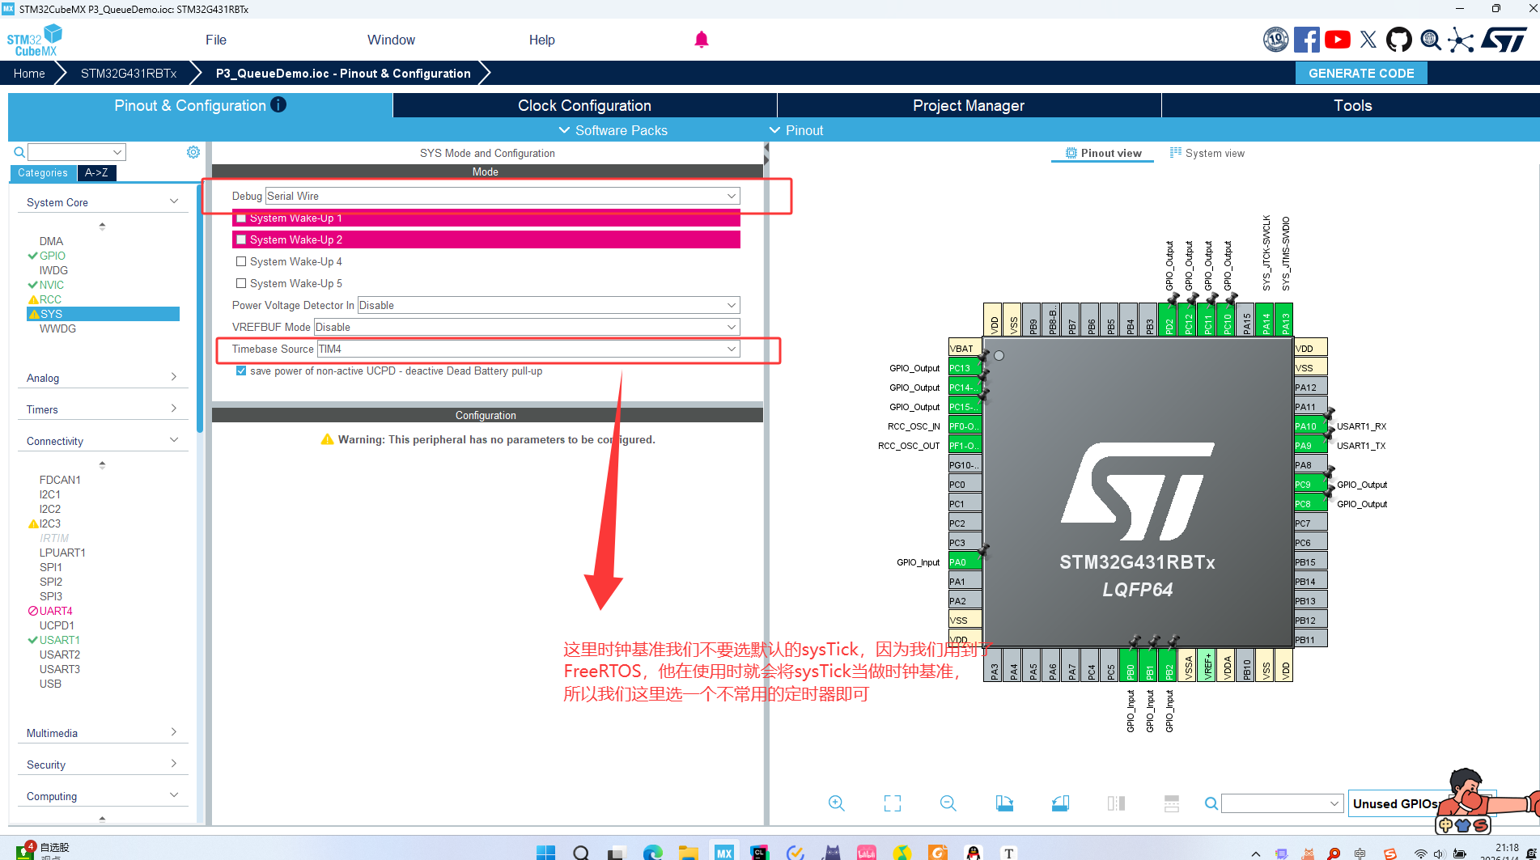Click the PA0 pin on the chip

[x=965, y=561]
